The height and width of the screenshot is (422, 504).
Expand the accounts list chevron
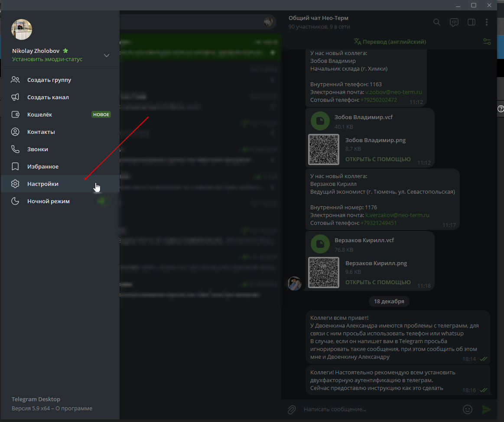[107, 55]
